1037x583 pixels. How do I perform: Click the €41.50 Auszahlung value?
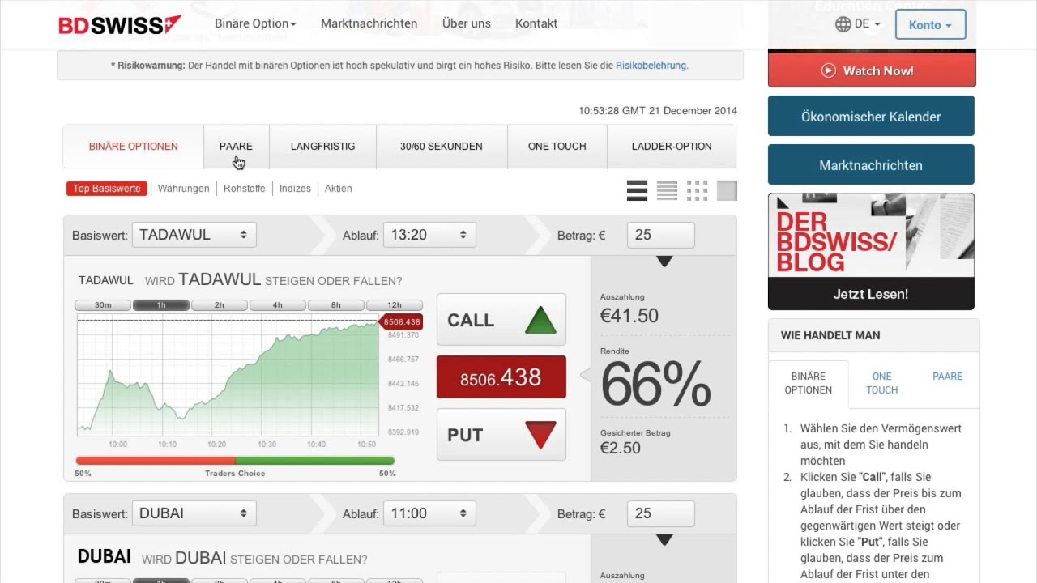629,316
